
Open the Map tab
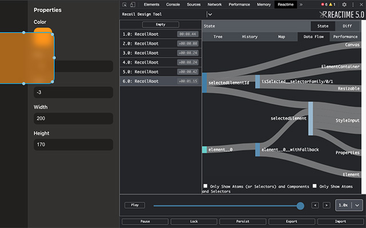coord(281,36)
